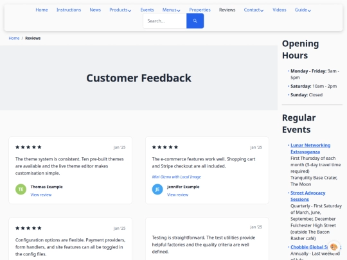Click the Sunday: Closed entry

307,95
